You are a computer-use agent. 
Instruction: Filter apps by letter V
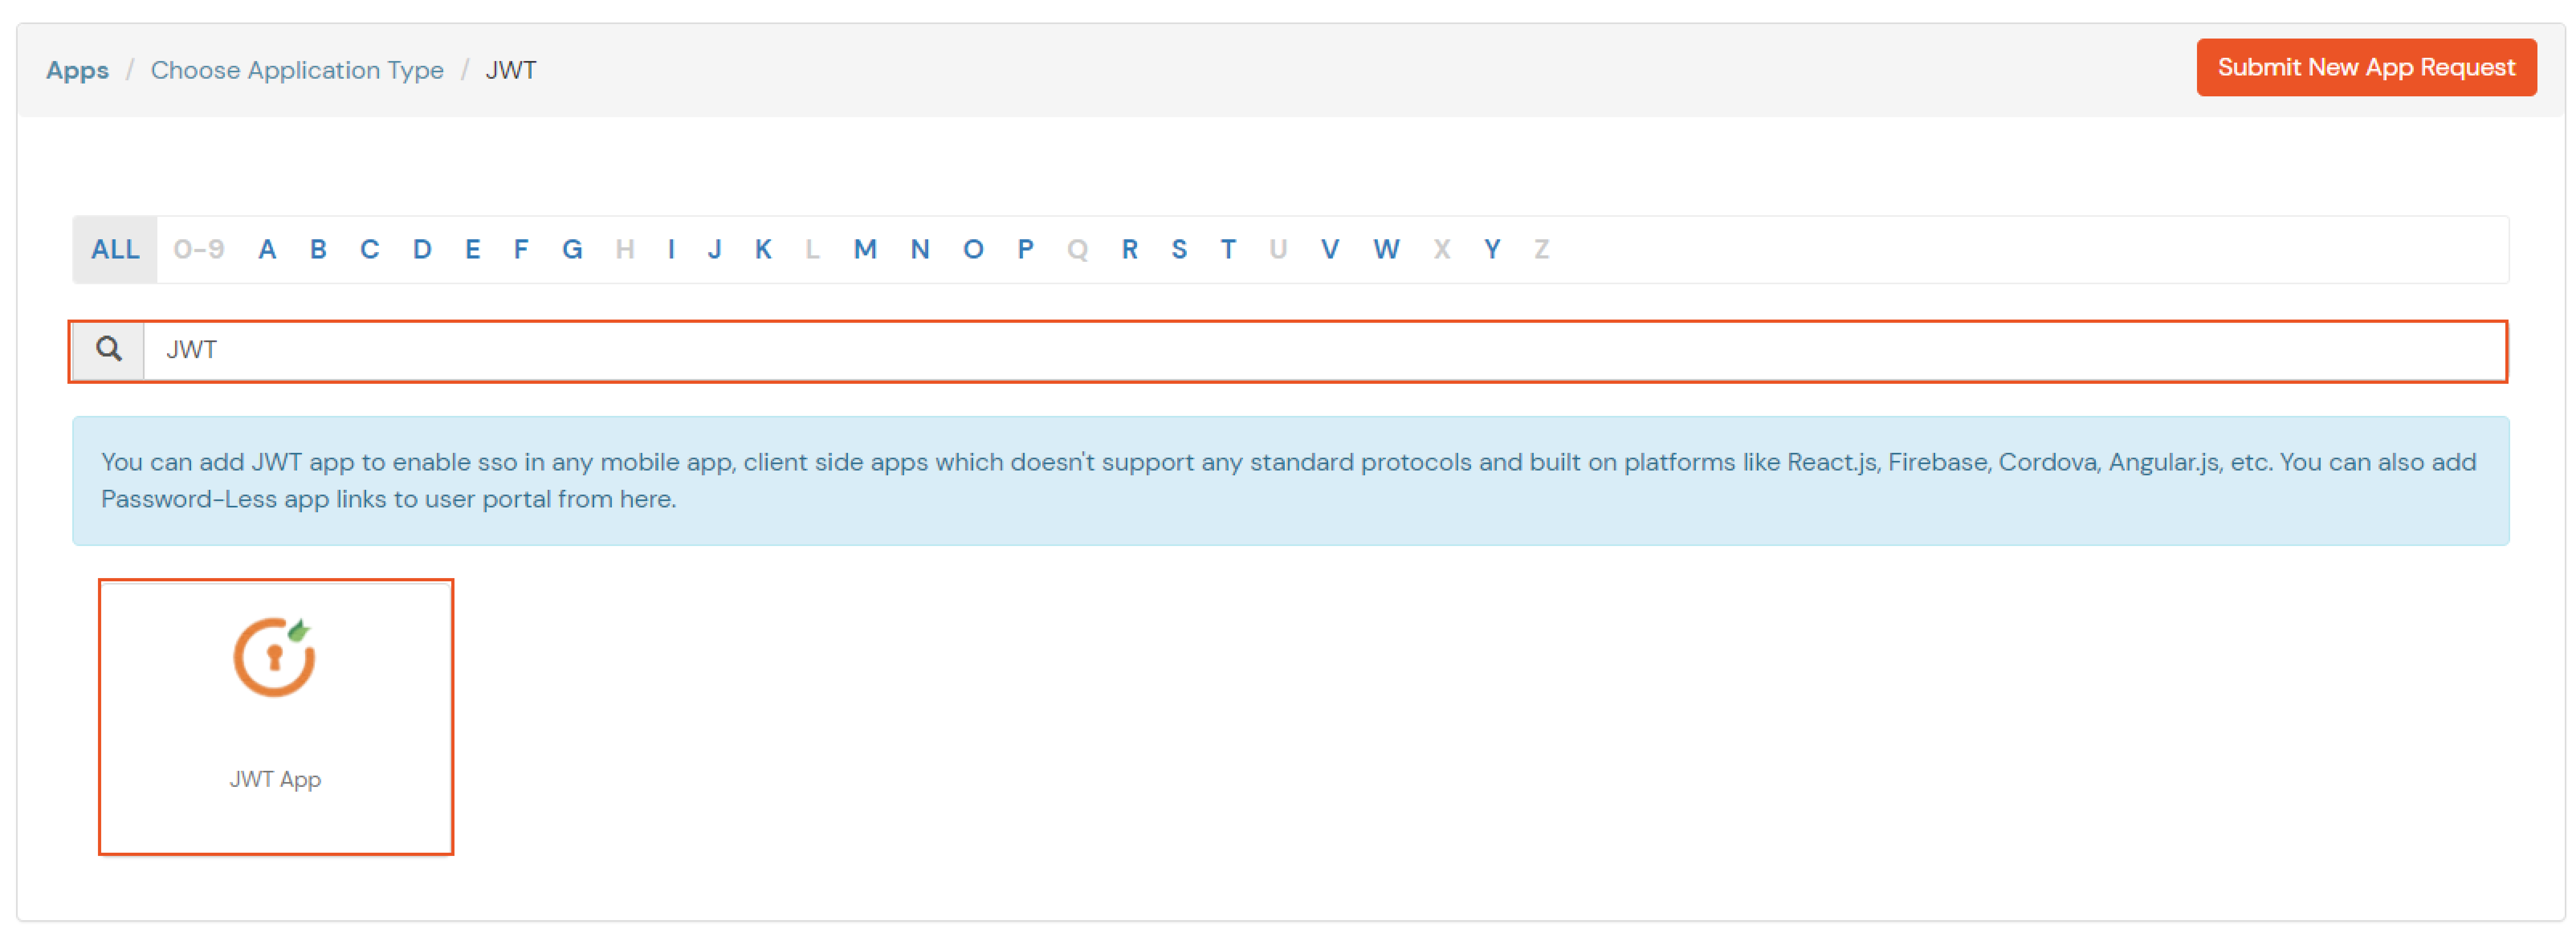[x=1329, y=249]
